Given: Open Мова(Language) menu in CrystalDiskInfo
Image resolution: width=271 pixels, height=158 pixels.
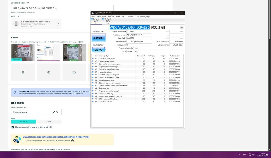Looking at the screenshot, I should click(144, 16).
